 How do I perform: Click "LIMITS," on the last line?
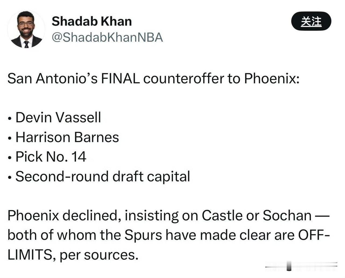32,255
